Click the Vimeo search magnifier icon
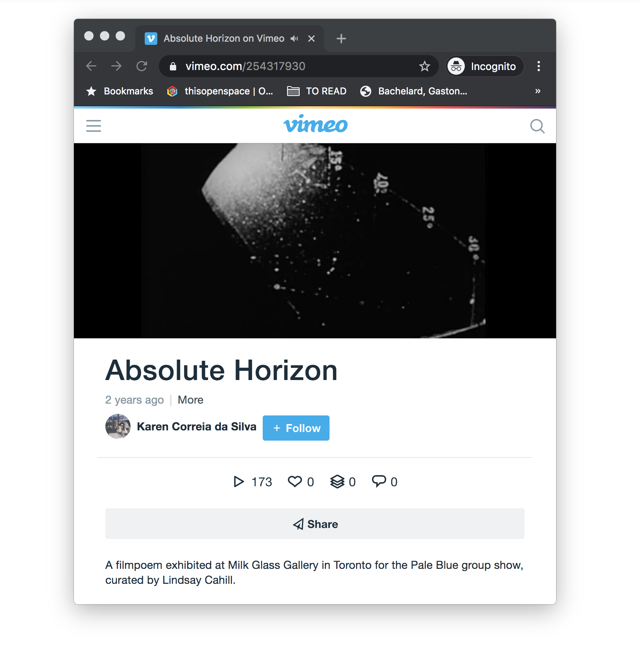 coord(537,126)
